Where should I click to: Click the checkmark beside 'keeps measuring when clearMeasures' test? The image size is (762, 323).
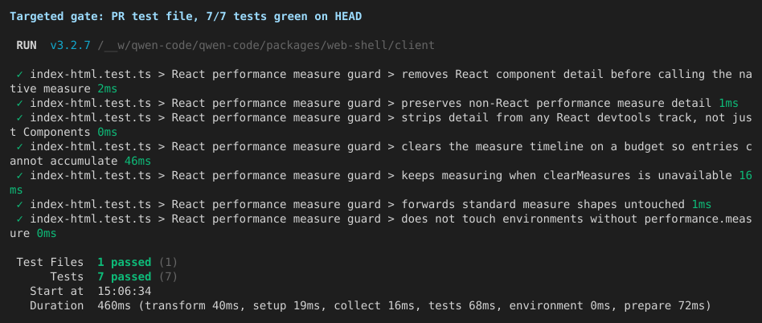pos(20,175)
